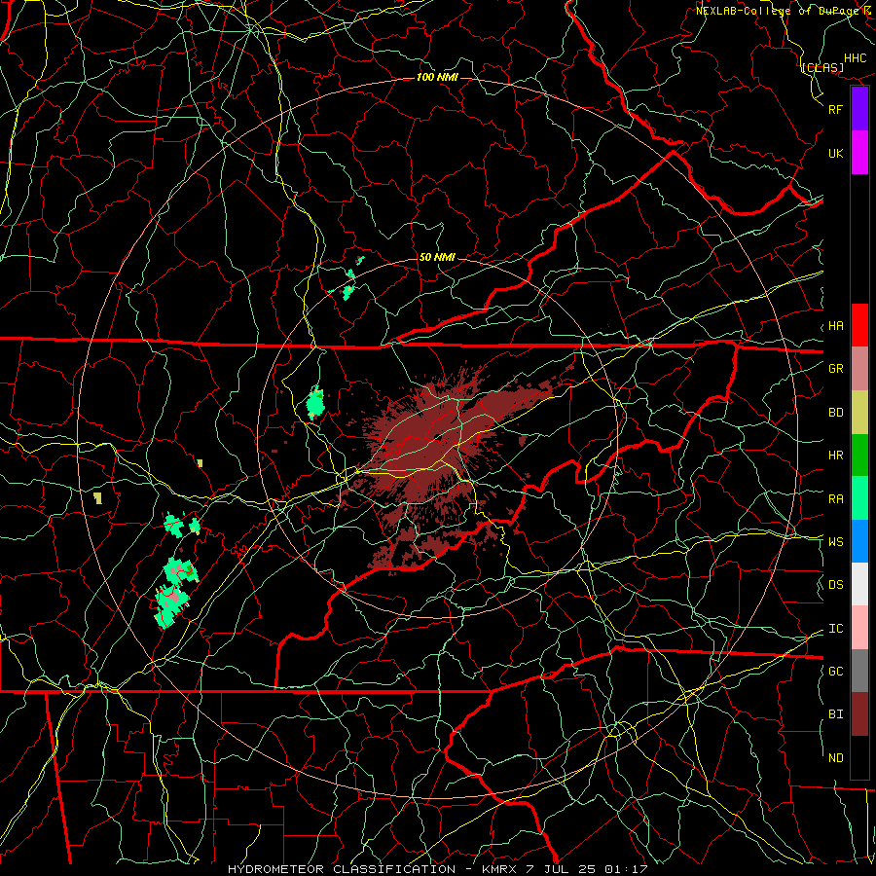Click the HR legend label
876x876 pixels.
835,456
